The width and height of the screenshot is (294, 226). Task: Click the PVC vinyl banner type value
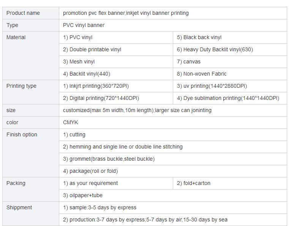[x=84, y=25]
